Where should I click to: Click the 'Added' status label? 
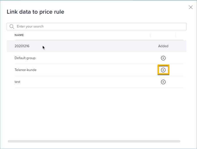[x=163, y=46]
